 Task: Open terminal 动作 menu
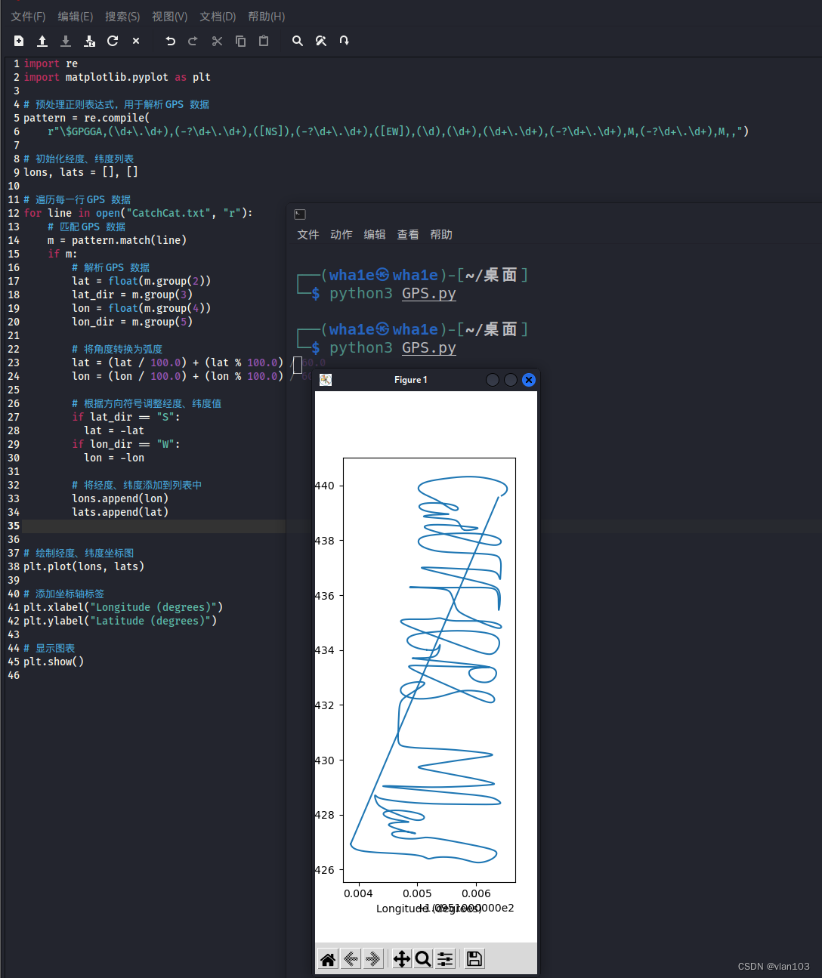(x=341, y=235)
